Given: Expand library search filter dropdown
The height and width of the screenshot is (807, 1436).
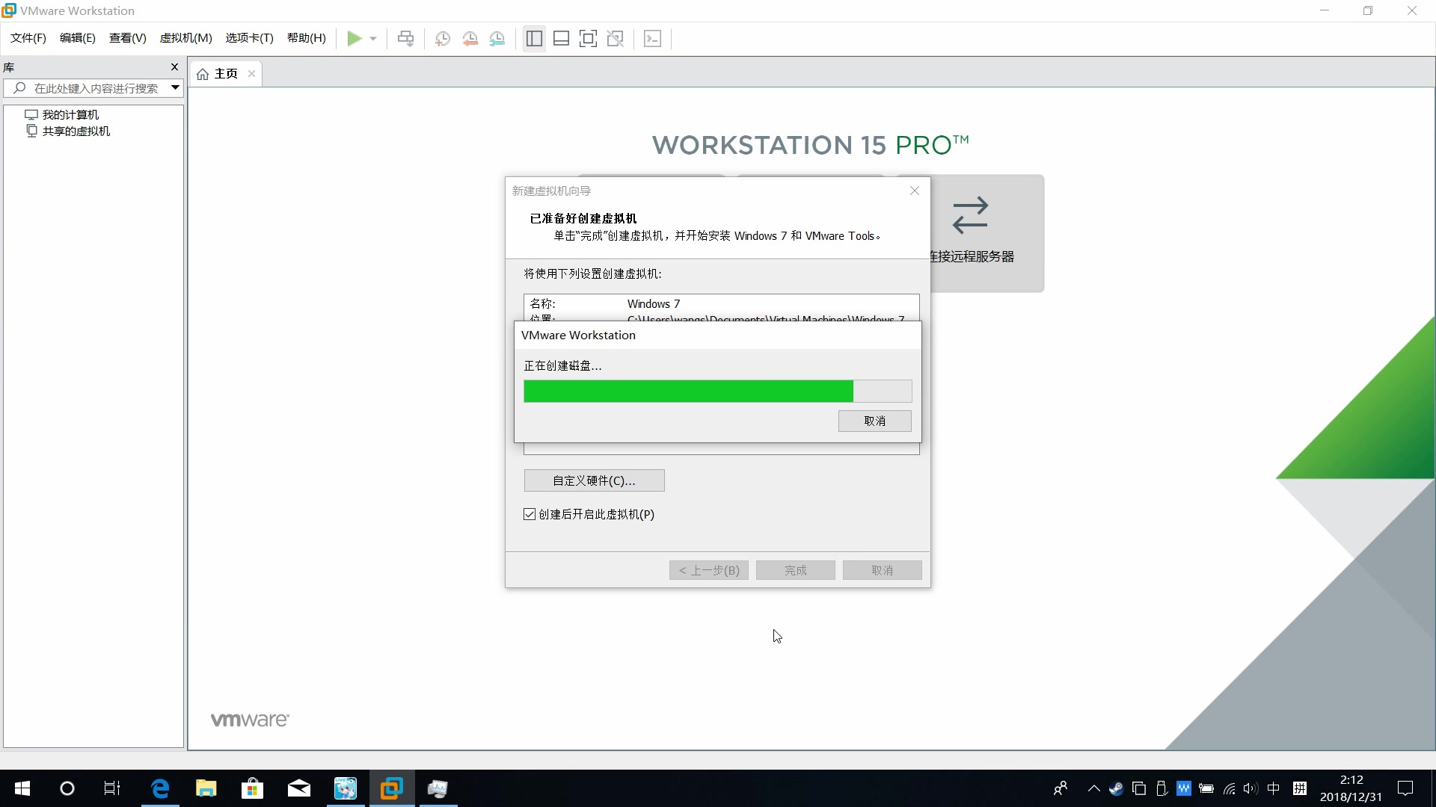Looking at the screenshot, I should pos(175,87).
